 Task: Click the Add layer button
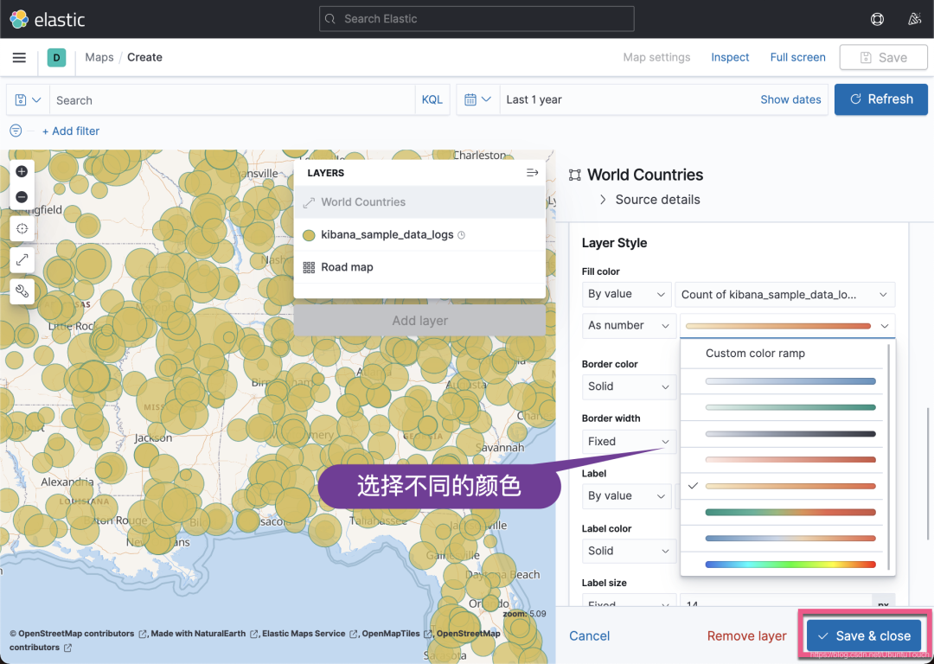click(419, 321)
